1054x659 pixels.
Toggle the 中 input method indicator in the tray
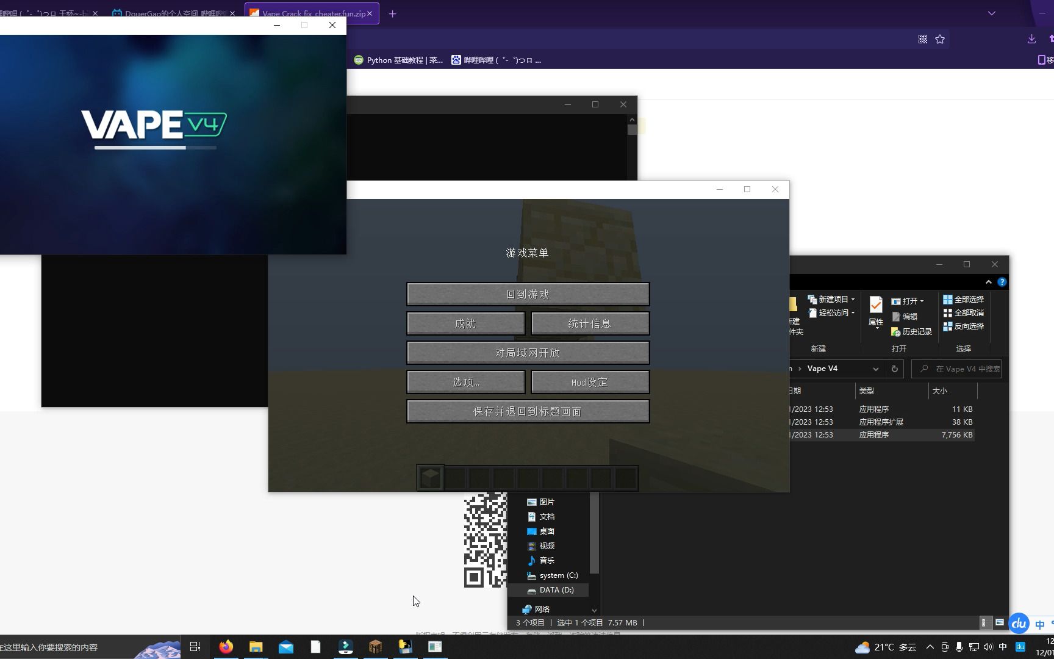pos(1004,647)
